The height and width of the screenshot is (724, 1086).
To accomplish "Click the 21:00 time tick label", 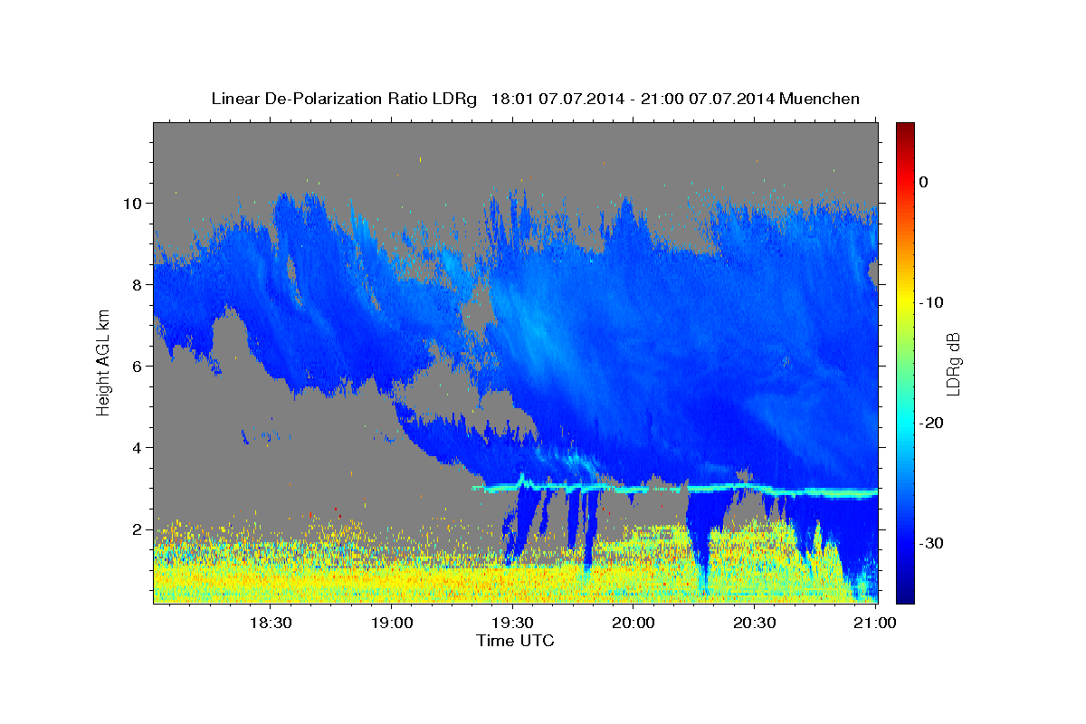I will coord(875,624).
